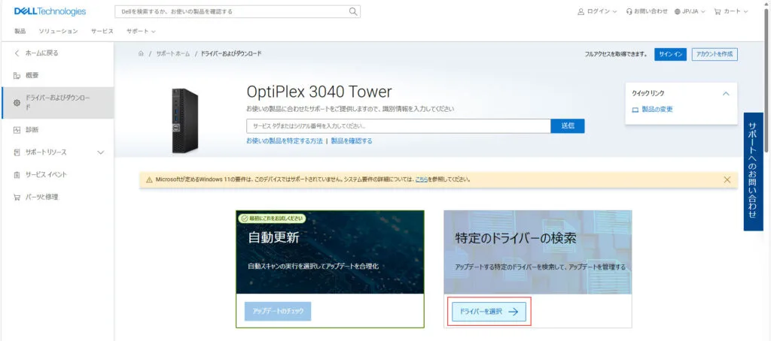Open the ソリューション menu item

(x=58, y=31)
